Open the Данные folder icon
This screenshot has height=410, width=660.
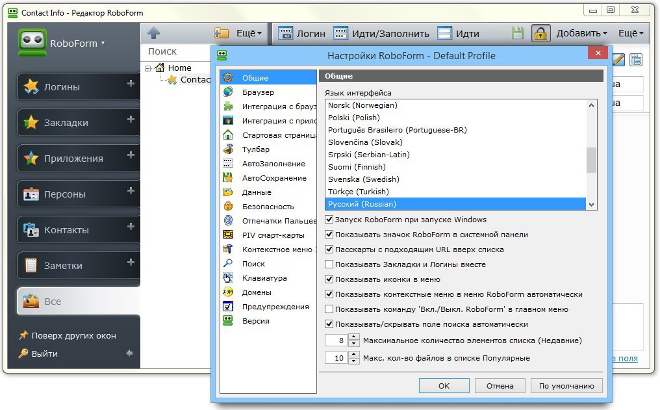228,192
